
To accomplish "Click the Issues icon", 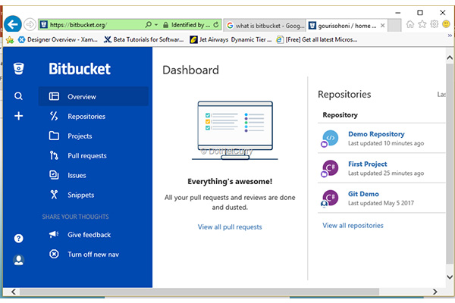I will tap(54, 175).
